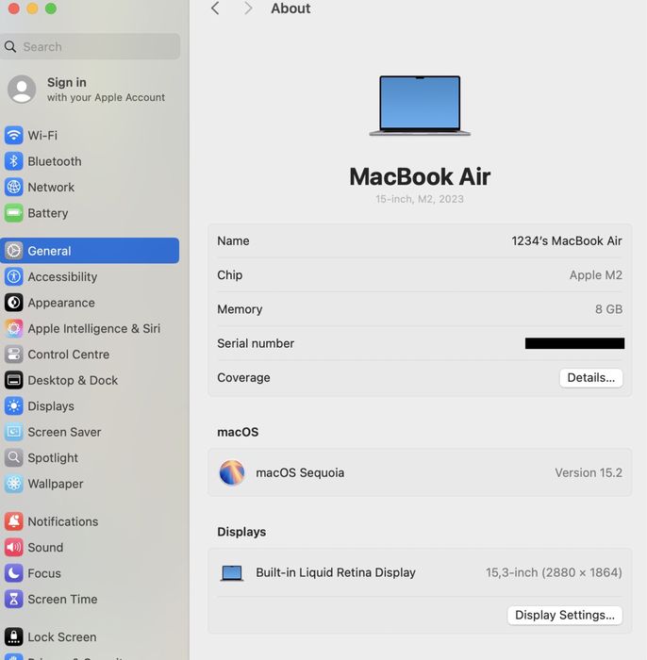Open Apple Intelligence & Siri icon
Image resolution: width=647 pixels, height=660 pixels.
pyautogui.click(x=13, y=329)
